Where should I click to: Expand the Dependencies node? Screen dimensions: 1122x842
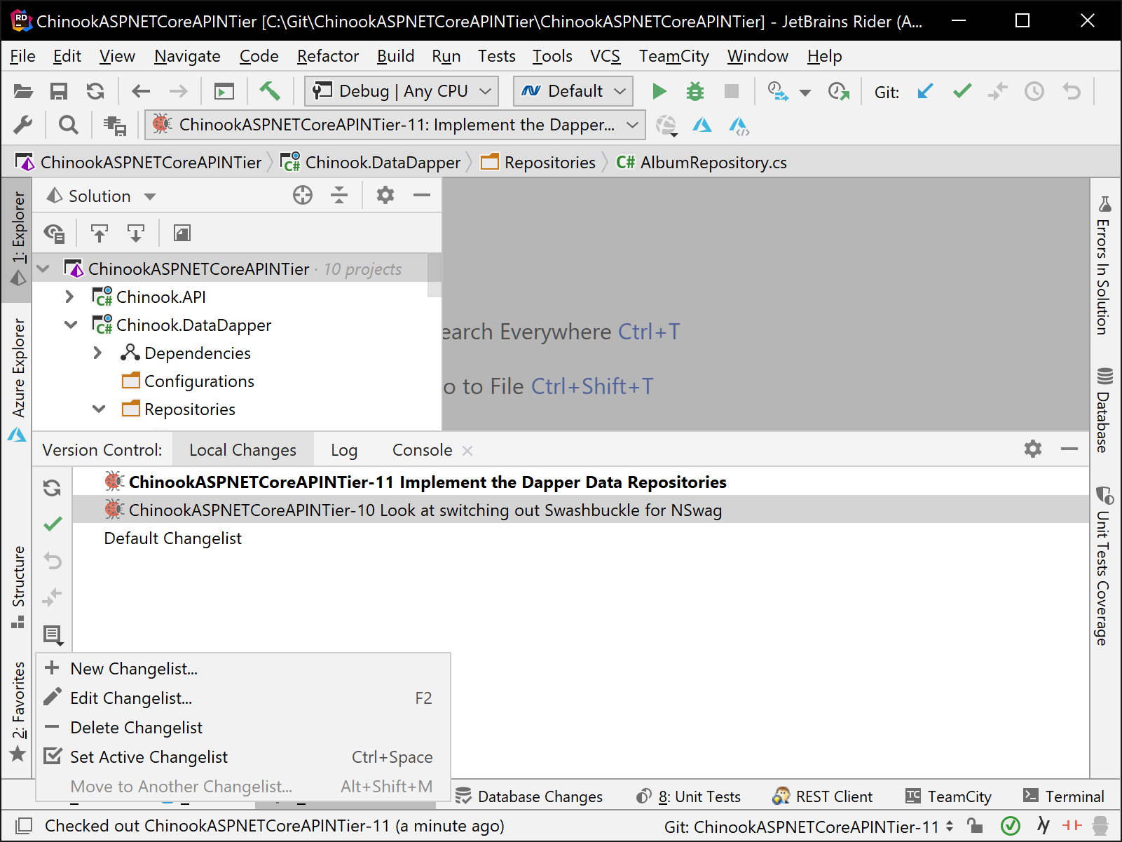97,353
